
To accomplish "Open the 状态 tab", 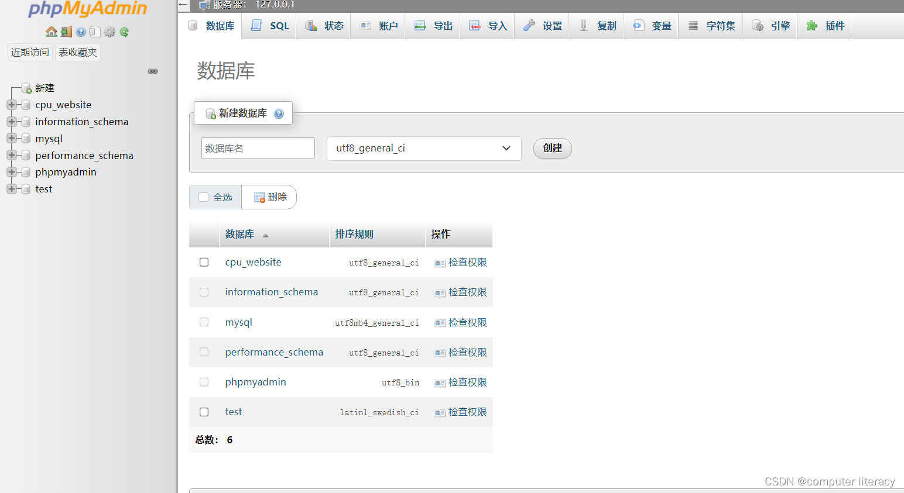I will (324, 26).
